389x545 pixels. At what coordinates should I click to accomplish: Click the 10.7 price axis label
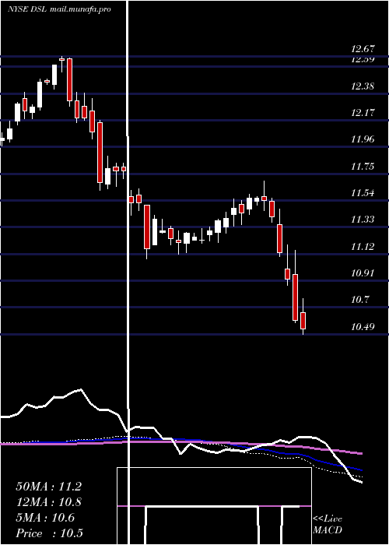[360, 299]
